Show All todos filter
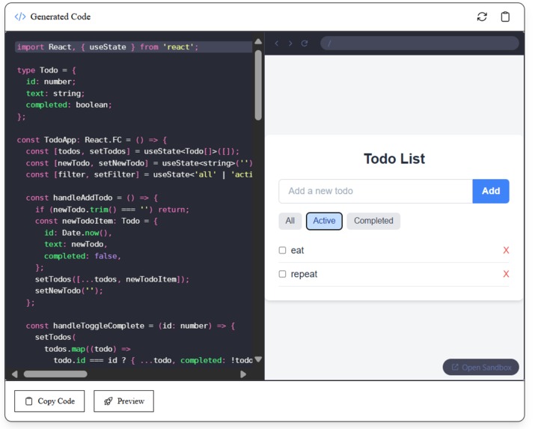Screen dimensions: 547x429 coord(290,221)
